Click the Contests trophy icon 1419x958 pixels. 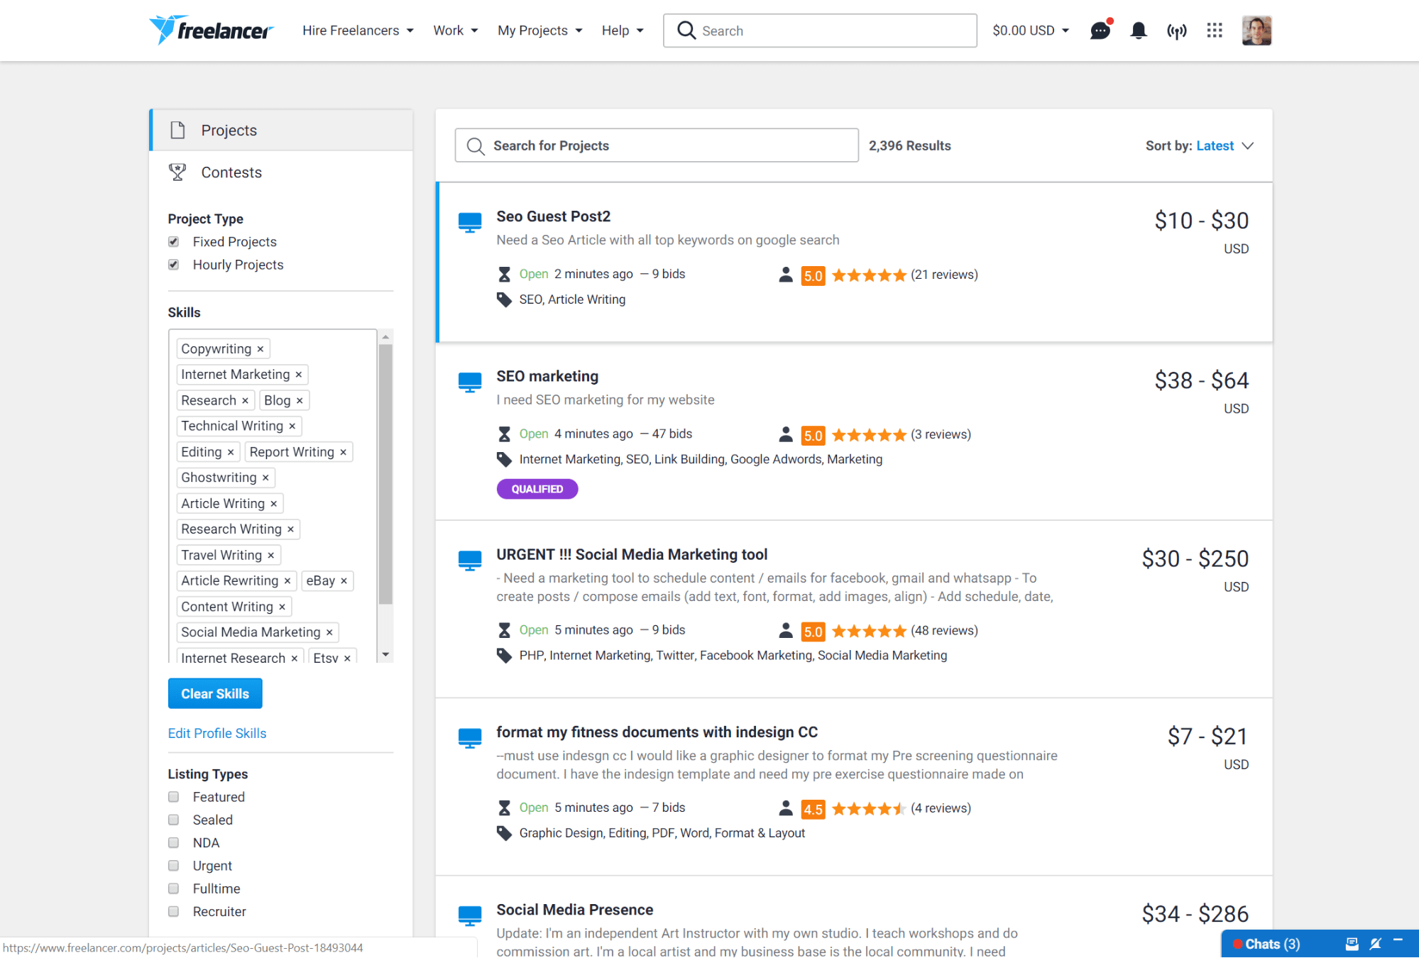pyautogui.click(x=177, y=172)
